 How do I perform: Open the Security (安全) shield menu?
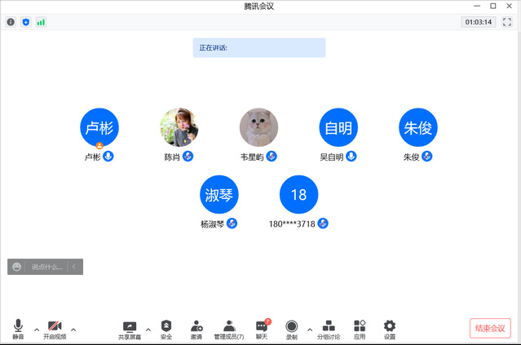(x=166, y=329)
